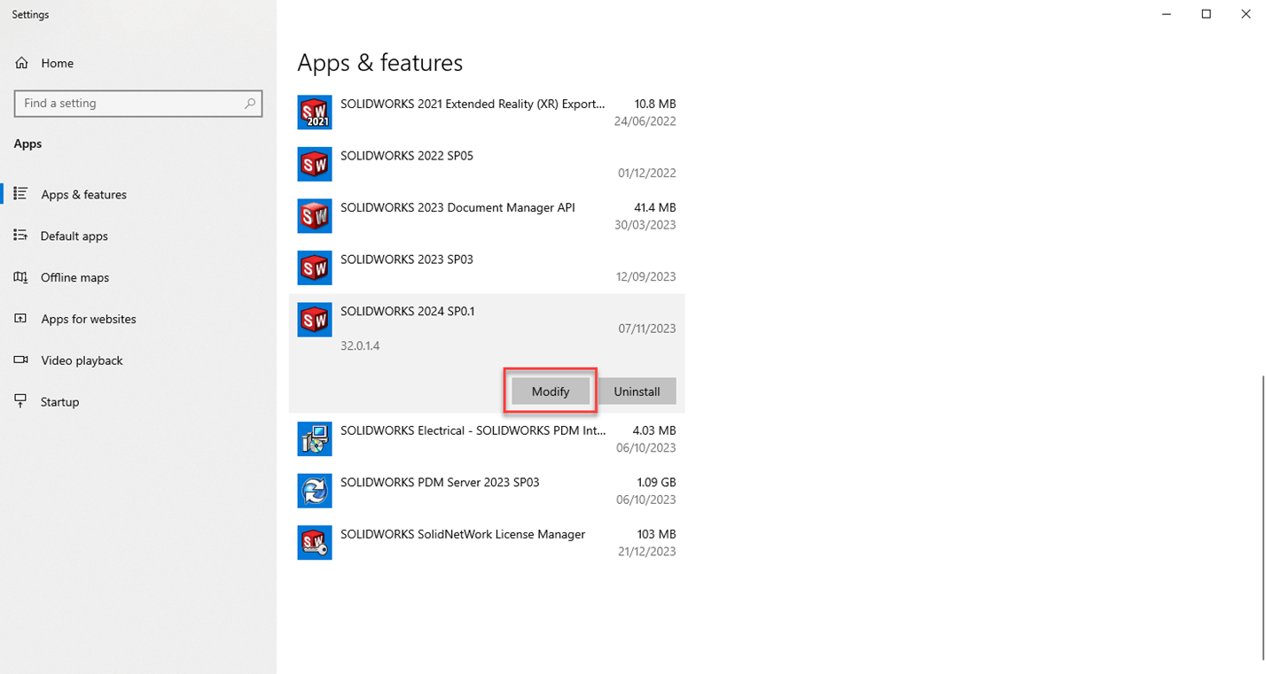Open the Offline maps section
Image resolution: width=1266 pixels, height=674 pixels.
point(74,278)
